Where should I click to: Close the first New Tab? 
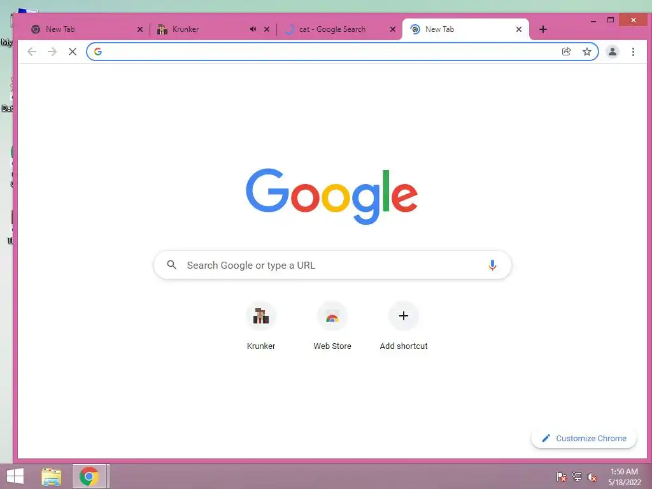(x=140, y=29)
